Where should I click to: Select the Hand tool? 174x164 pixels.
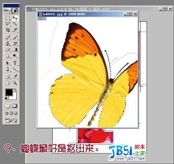pos(8,83)
